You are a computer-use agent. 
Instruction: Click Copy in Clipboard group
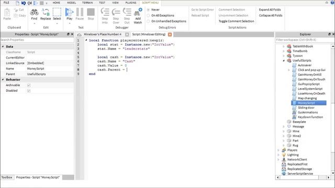(20, 15)
